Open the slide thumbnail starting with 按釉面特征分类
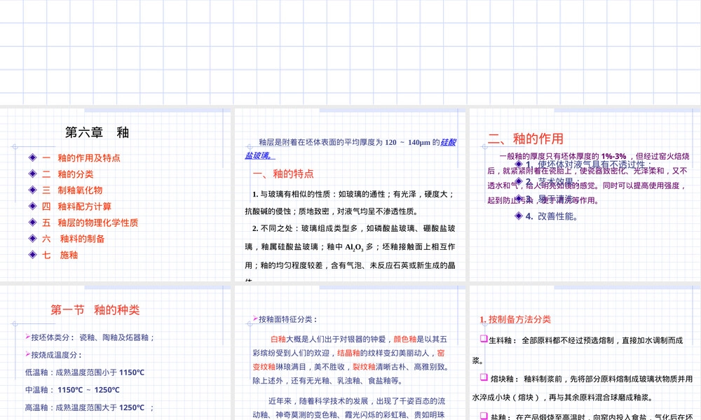Viewport: 701px width, 420px height. 350,353
